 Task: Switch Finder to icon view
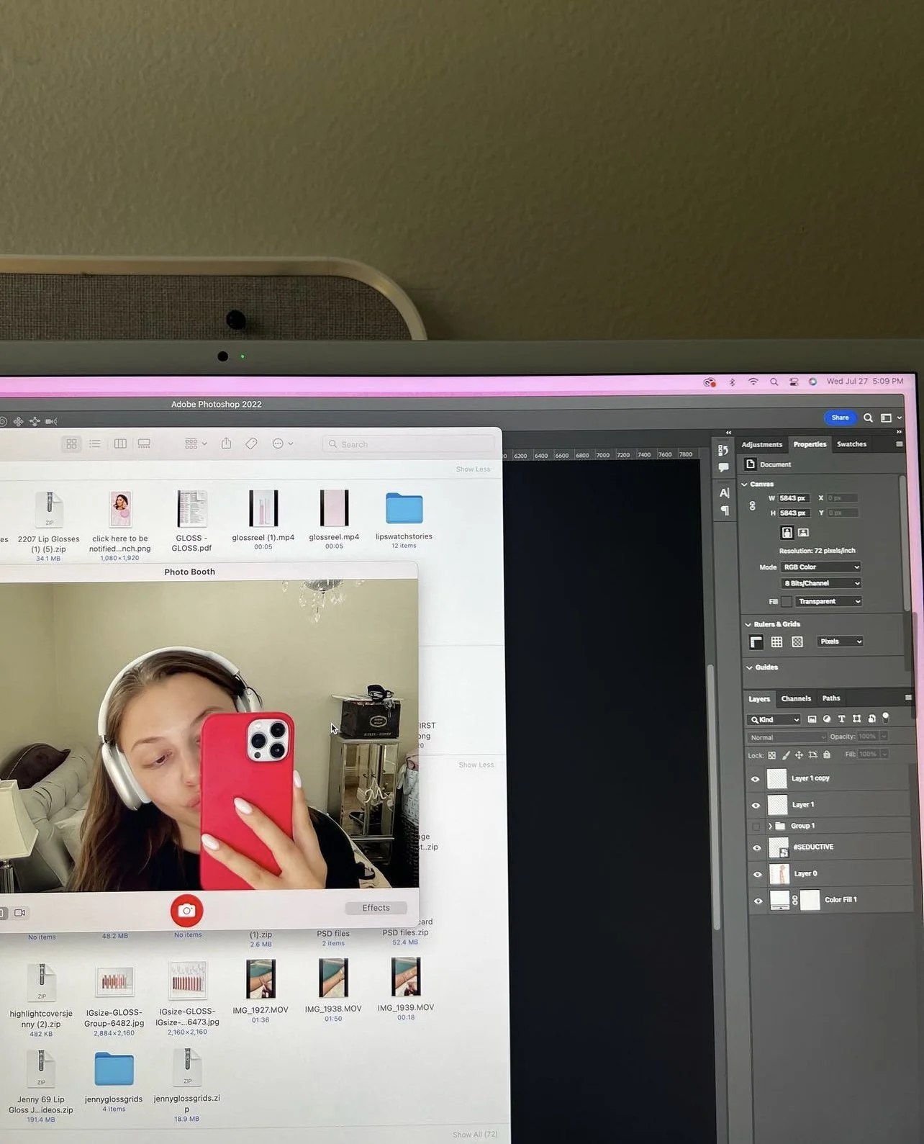click(71, 444)
